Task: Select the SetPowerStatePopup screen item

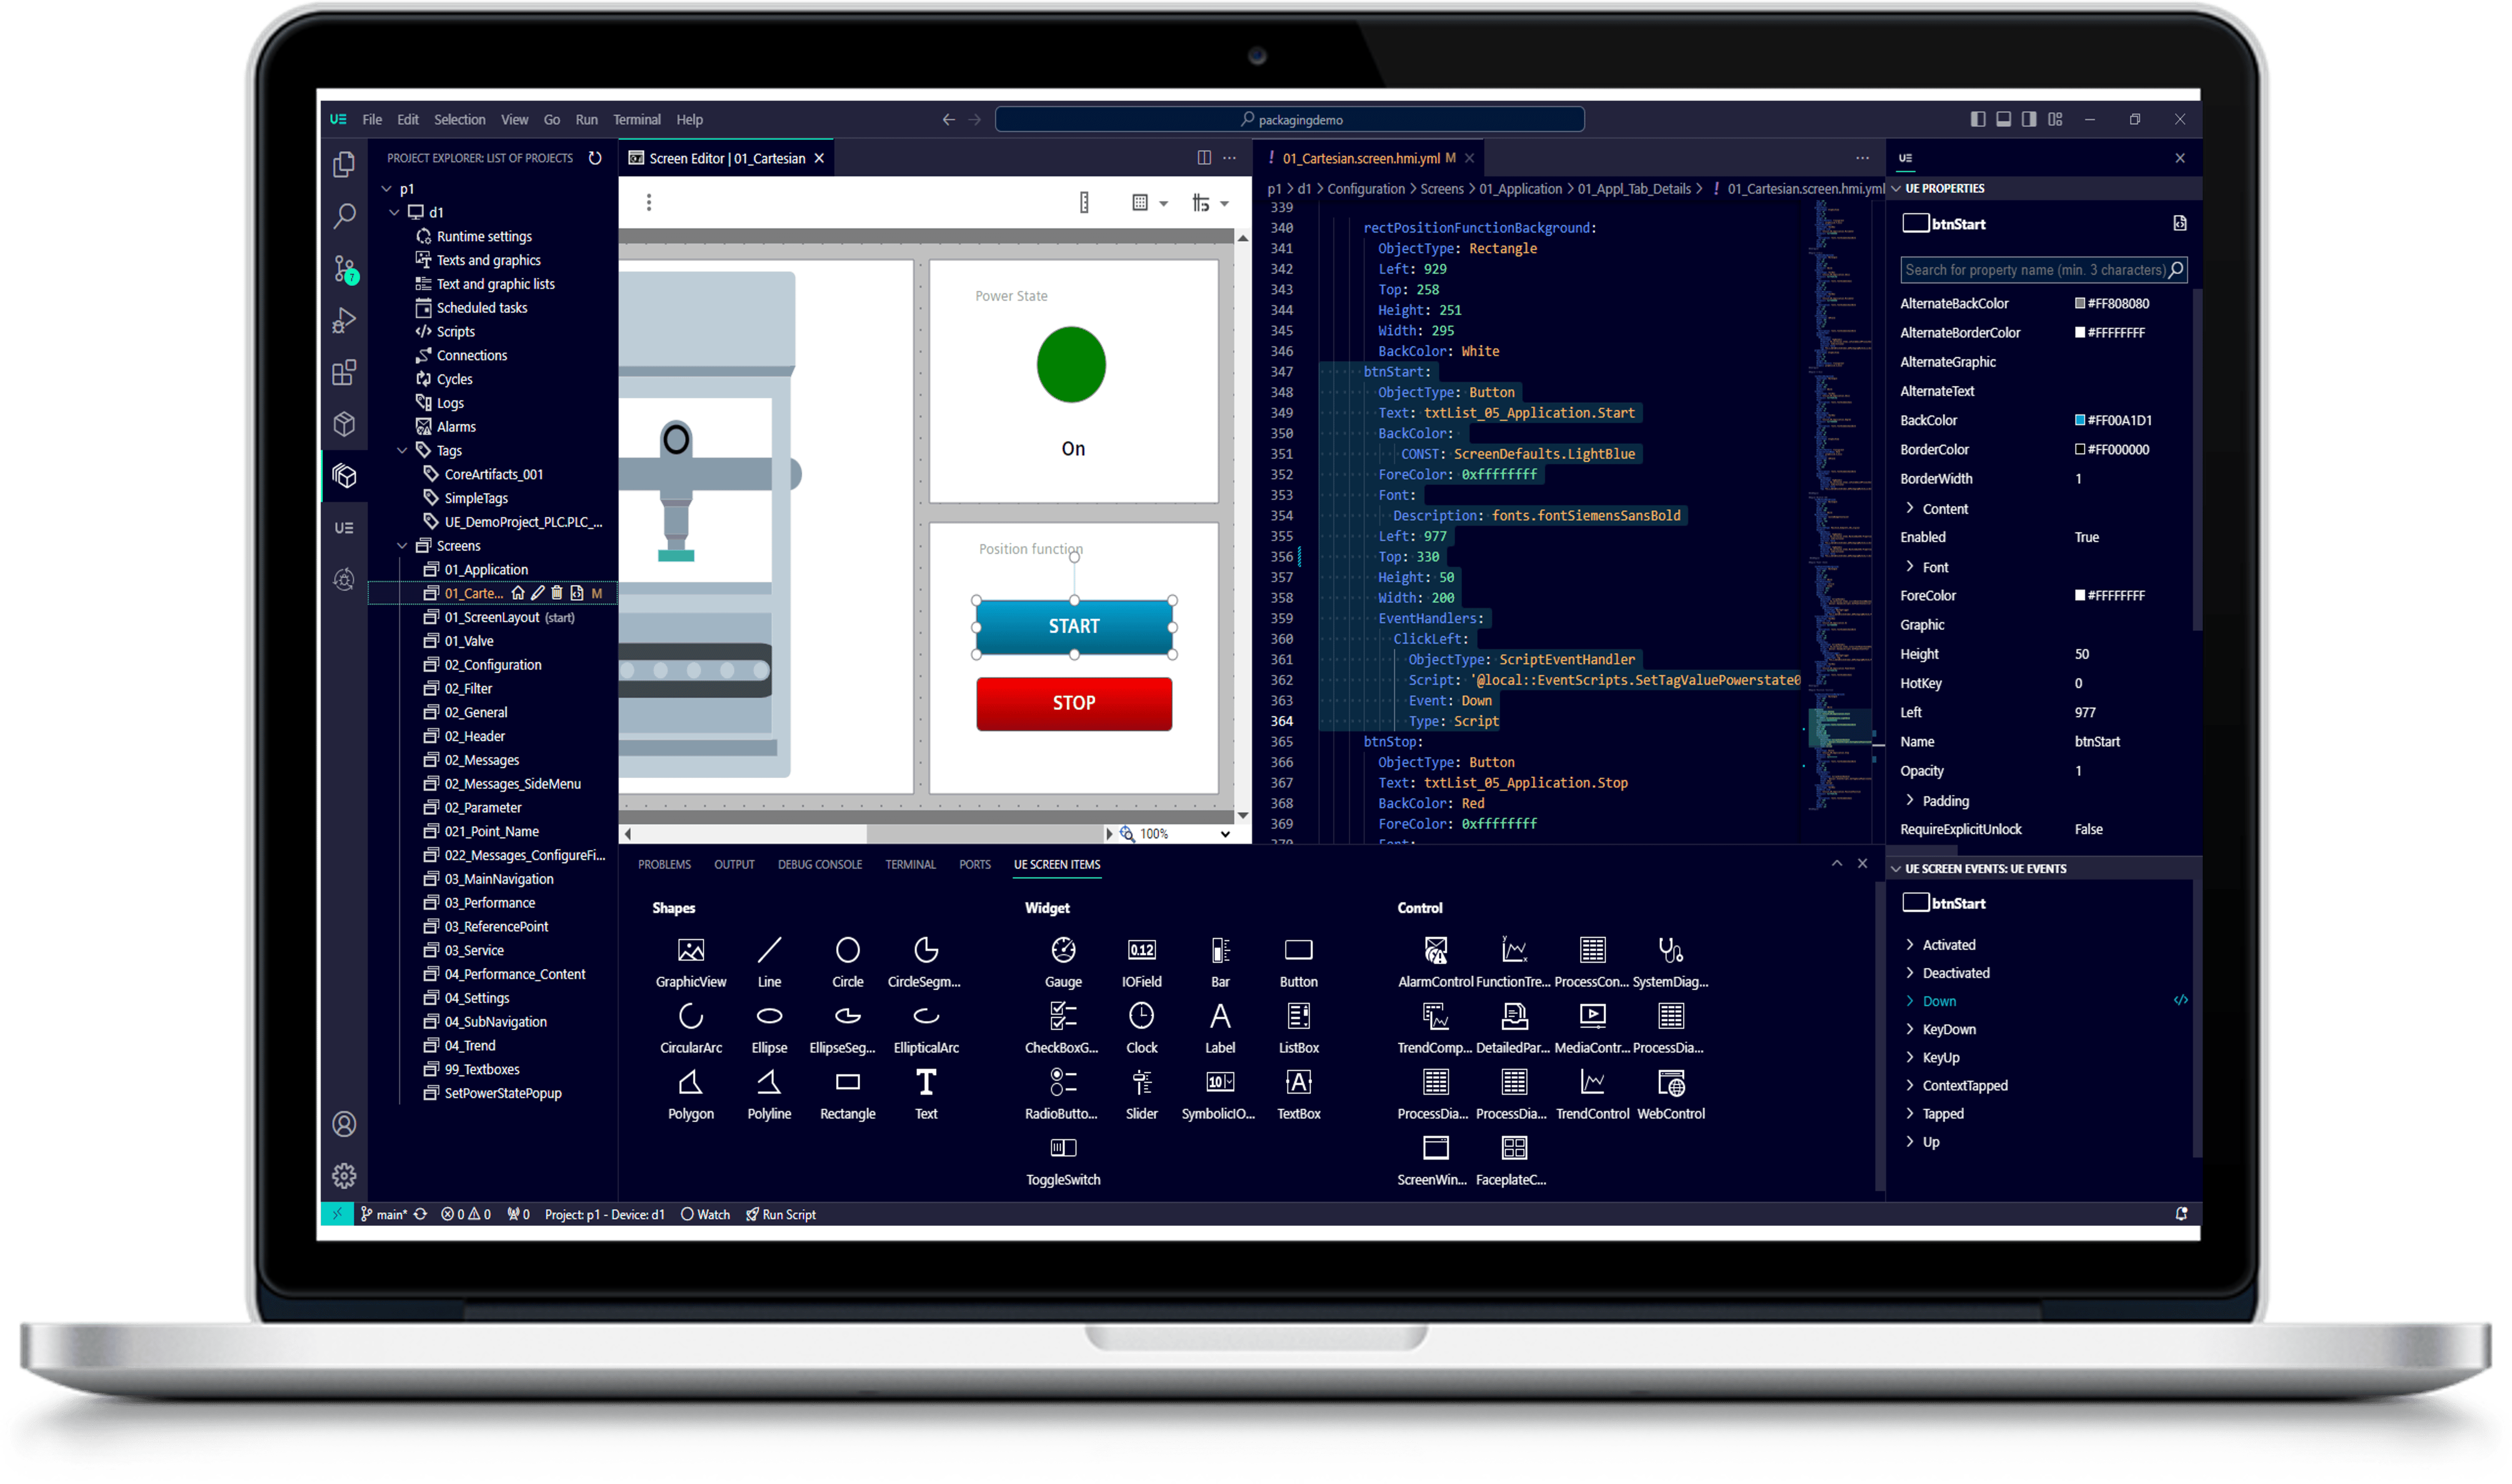Action: [503, 1094]
